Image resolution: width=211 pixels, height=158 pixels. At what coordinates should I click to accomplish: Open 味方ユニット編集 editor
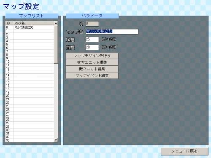pos(92,62)
